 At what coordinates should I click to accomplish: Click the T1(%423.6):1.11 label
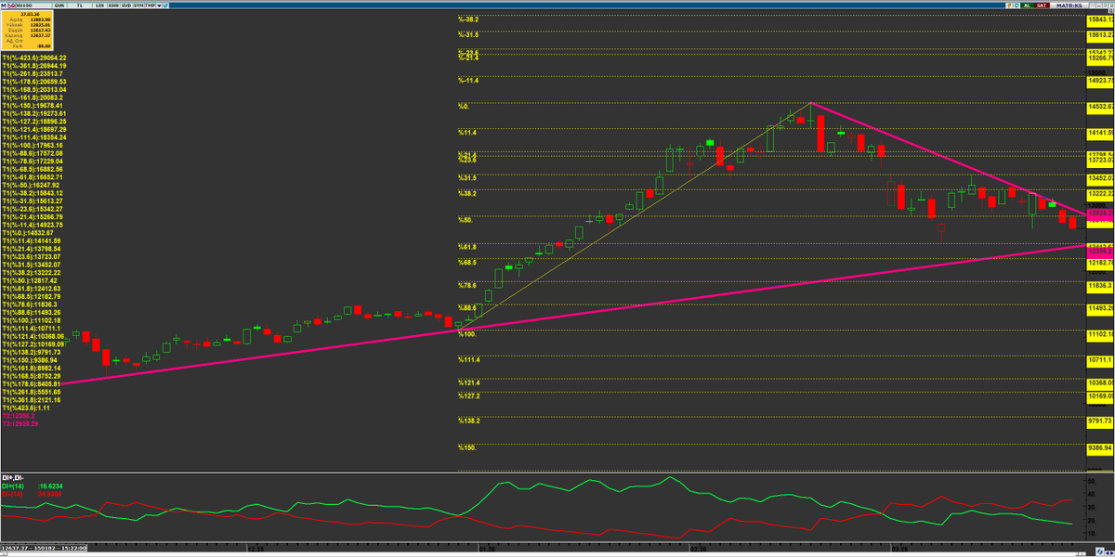[x=25, y=408]
